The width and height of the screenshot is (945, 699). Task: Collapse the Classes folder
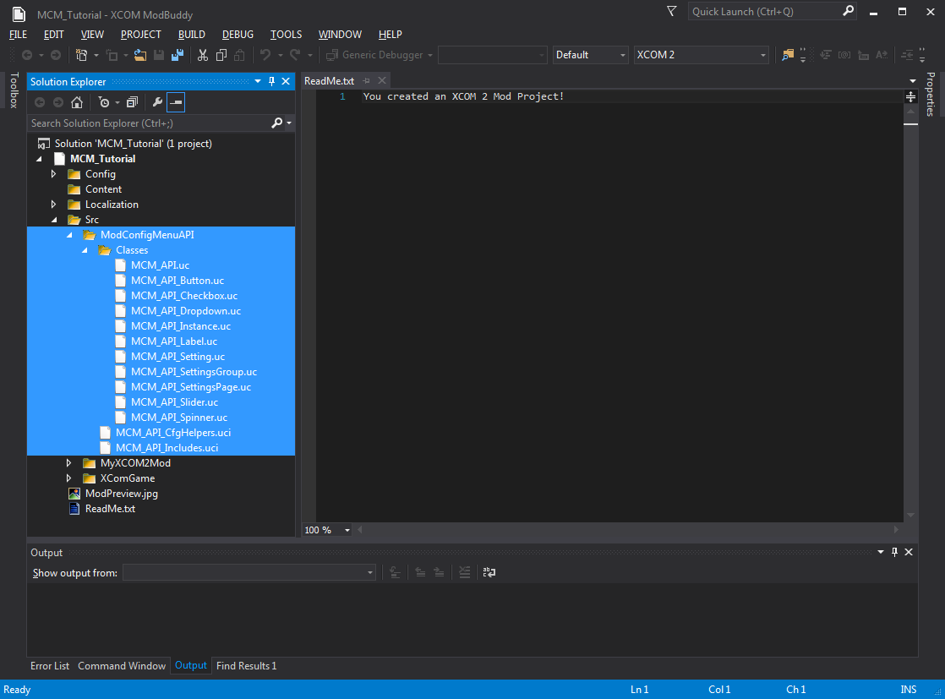[85, 250]
